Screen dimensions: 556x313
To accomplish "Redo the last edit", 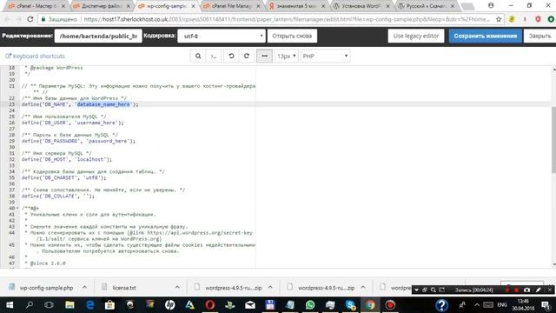I will [247, 56].
